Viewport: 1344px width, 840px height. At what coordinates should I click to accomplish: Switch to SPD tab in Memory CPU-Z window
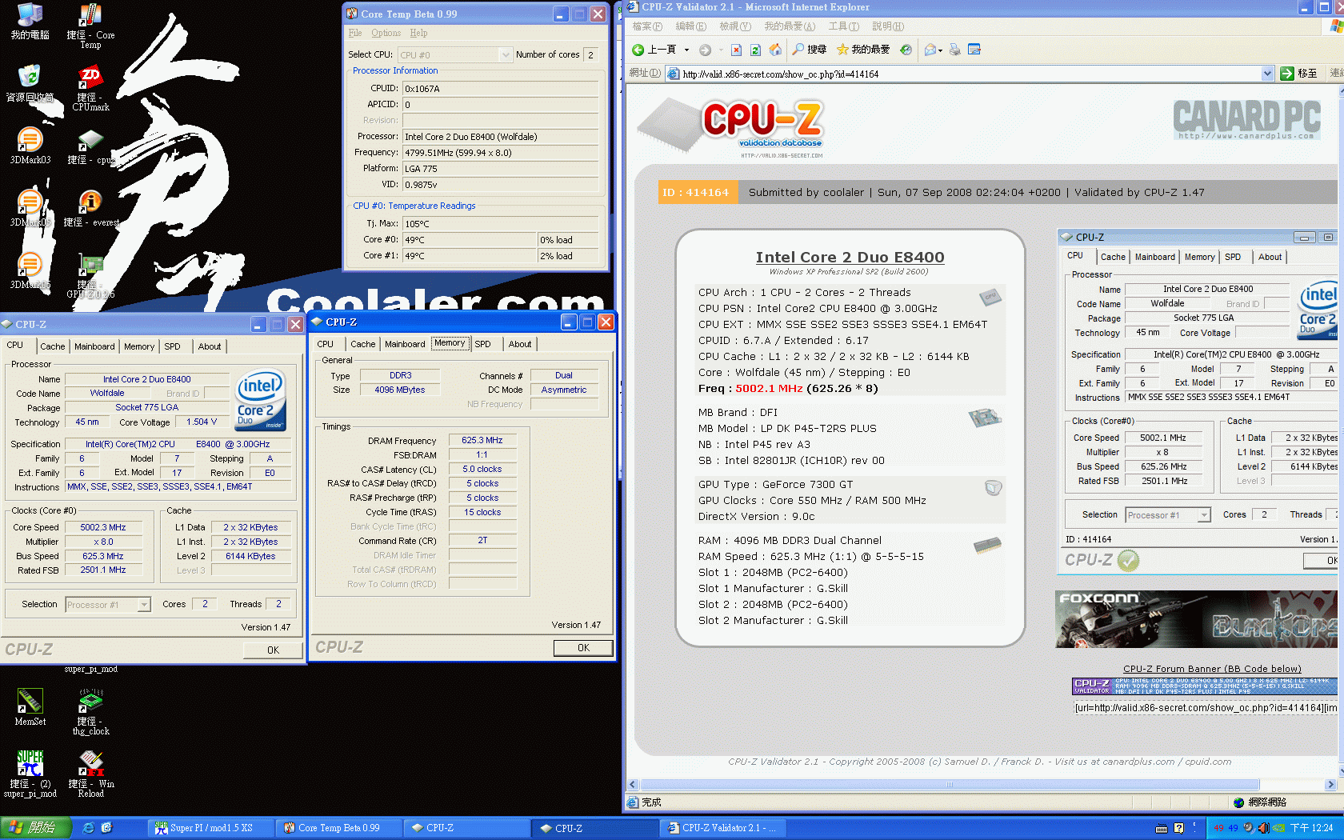point(482,344)
